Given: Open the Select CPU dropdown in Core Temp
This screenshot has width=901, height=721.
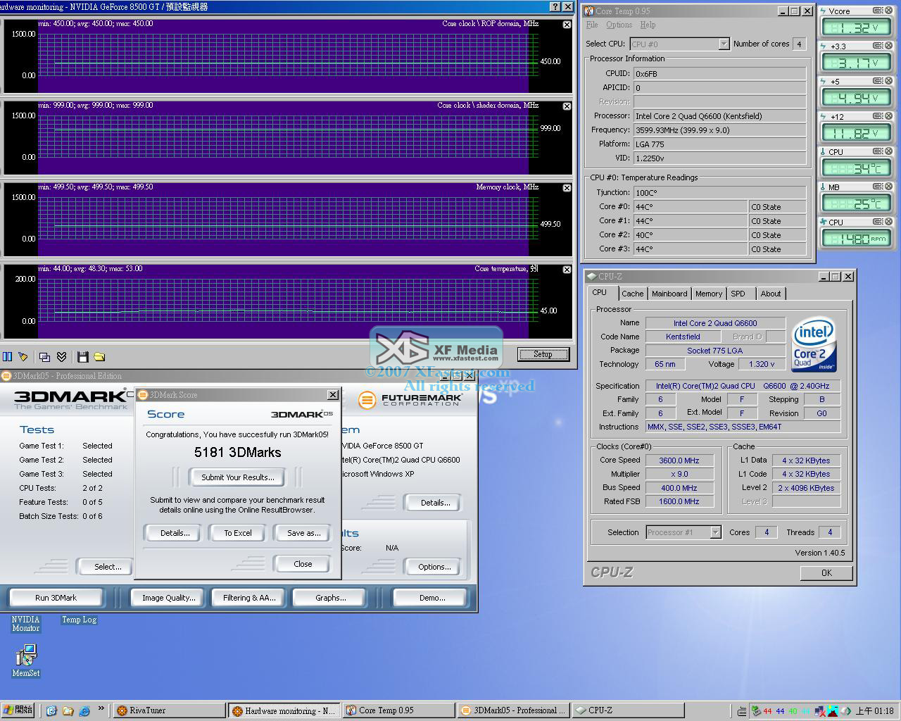Looking at the screenshot, I should [724, 44].
